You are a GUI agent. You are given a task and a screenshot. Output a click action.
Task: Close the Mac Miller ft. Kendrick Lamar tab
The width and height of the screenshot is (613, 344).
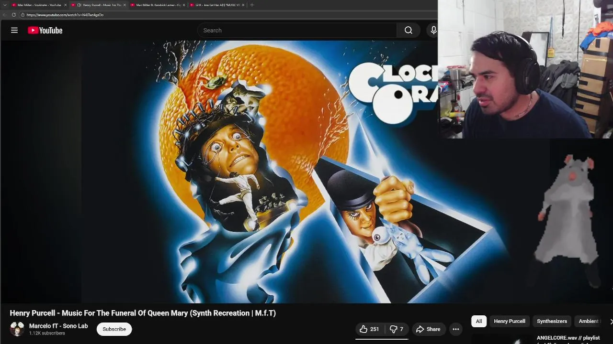pyautogui.click(x=184, y=5)
